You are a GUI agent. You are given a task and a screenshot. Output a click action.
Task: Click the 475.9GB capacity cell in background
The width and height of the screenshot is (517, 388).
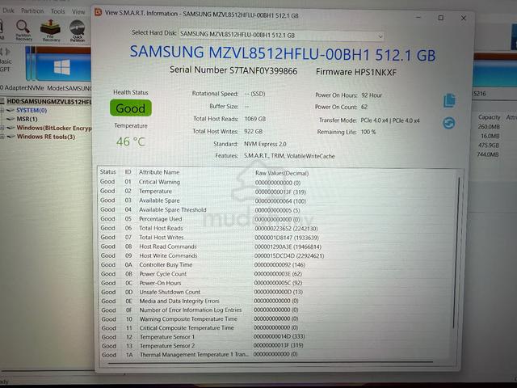click(490, 145)
